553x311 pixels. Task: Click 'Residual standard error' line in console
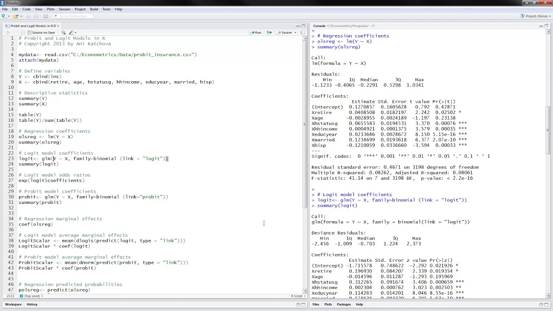click(395, 167)
